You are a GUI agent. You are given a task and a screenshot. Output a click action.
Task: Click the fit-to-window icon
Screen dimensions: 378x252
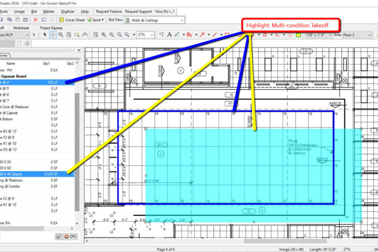click(96, 35)
